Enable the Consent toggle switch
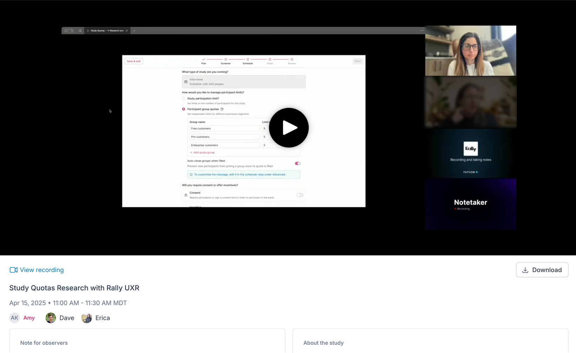 tap(300, 195)
